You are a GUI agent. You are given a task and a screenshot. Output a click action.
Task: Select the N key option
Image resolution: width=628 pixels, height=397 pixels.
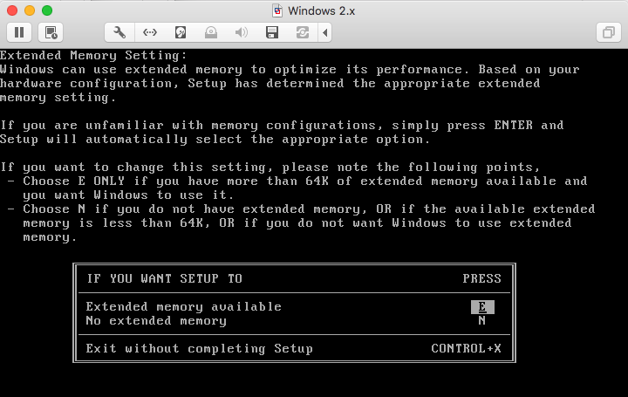click(x=482, y=320)
